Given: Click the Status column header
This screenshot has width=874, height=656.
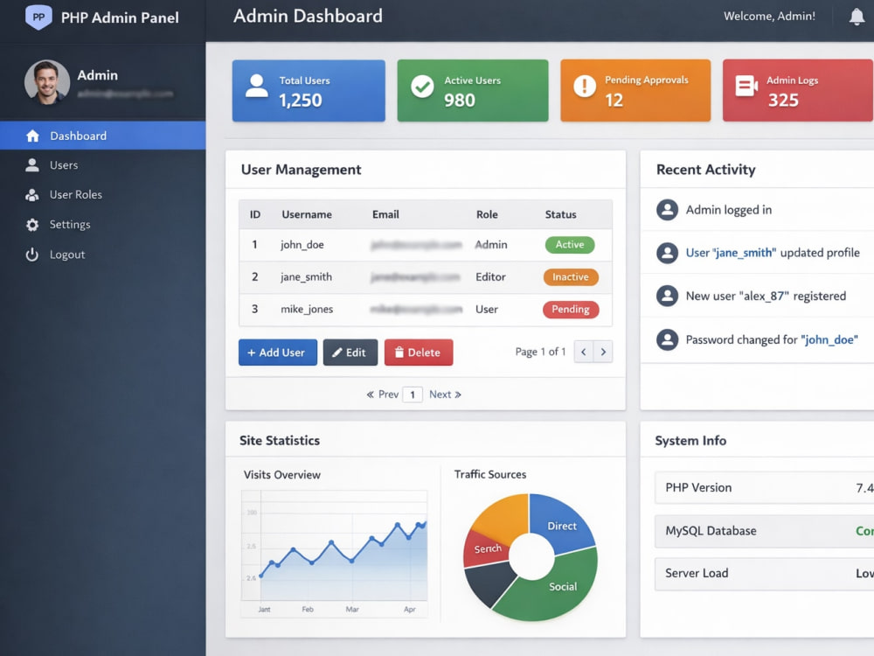Looking at the screenshot, I should click(x=561, y=214).
